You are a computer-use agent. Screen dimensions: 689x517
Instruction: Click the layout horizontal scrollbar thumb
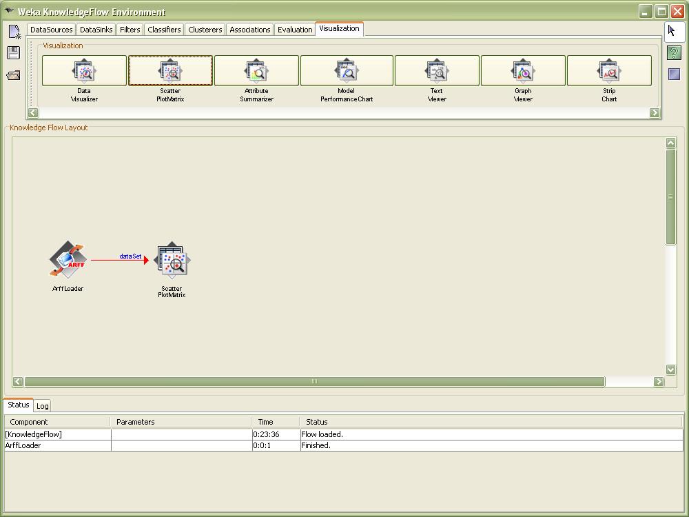pos(314,382)
